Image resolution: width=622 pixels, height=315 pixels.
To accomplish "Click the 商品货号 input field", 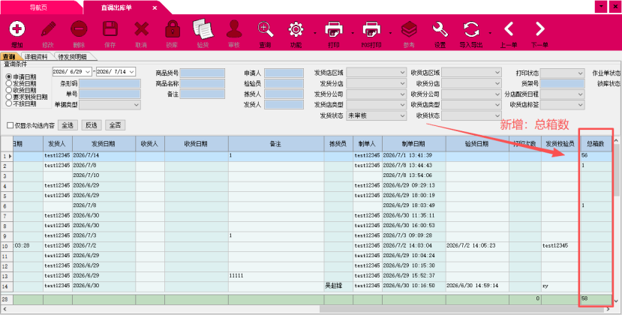I will click(203, 73).
